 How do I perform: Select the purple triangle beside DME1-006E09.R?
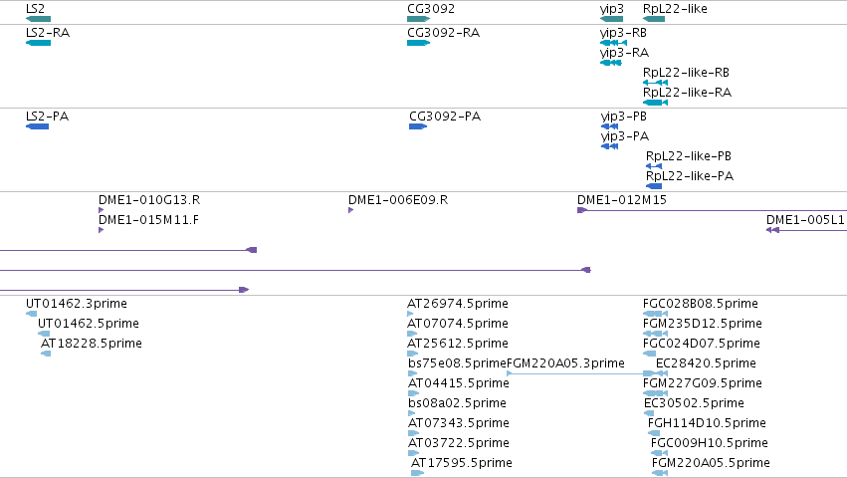click(351, 210)
